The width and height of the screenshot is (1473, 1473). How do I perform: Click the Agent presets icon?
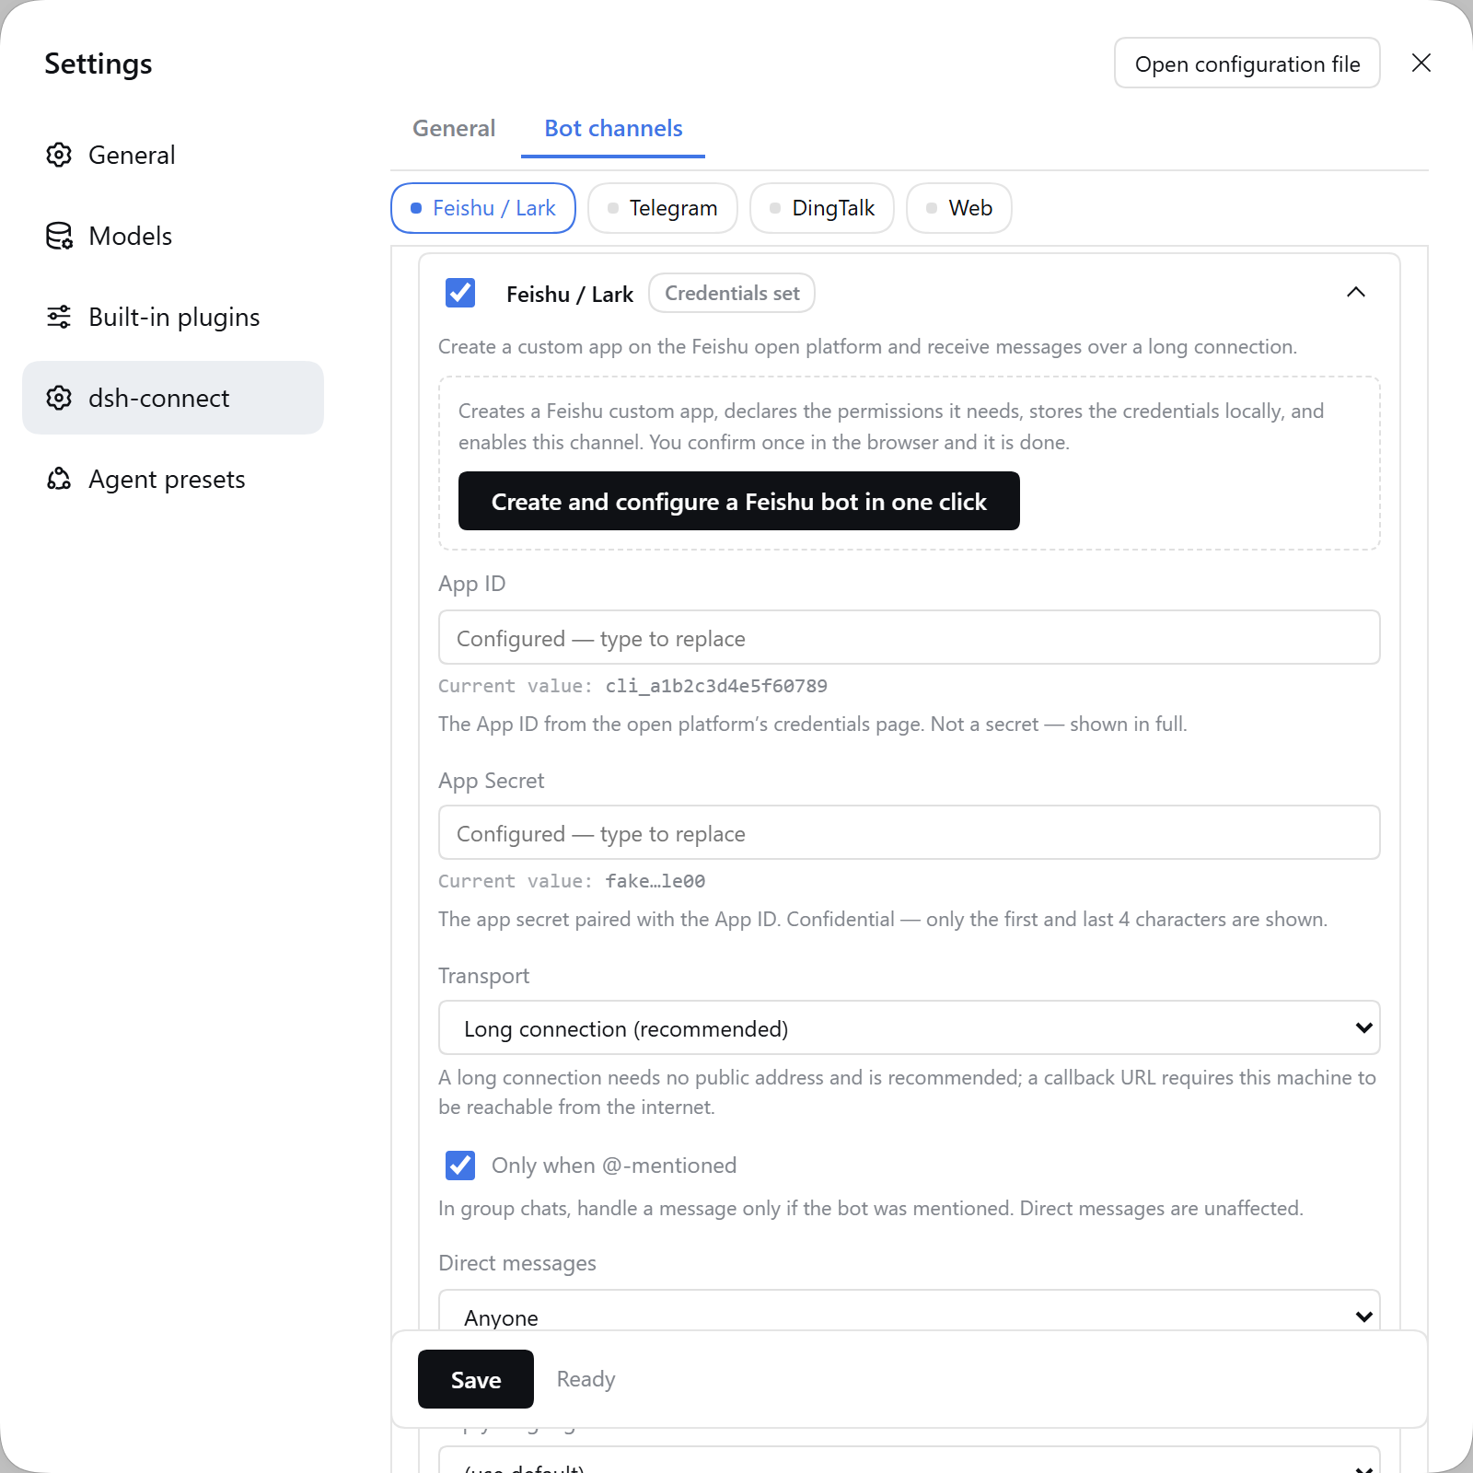(x=59, y=479)
